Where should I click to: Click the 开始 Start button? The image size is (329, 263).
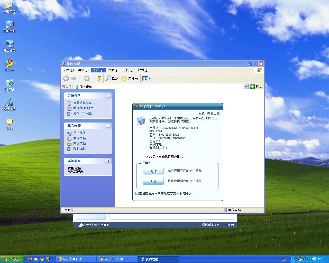tap(12, 259)
